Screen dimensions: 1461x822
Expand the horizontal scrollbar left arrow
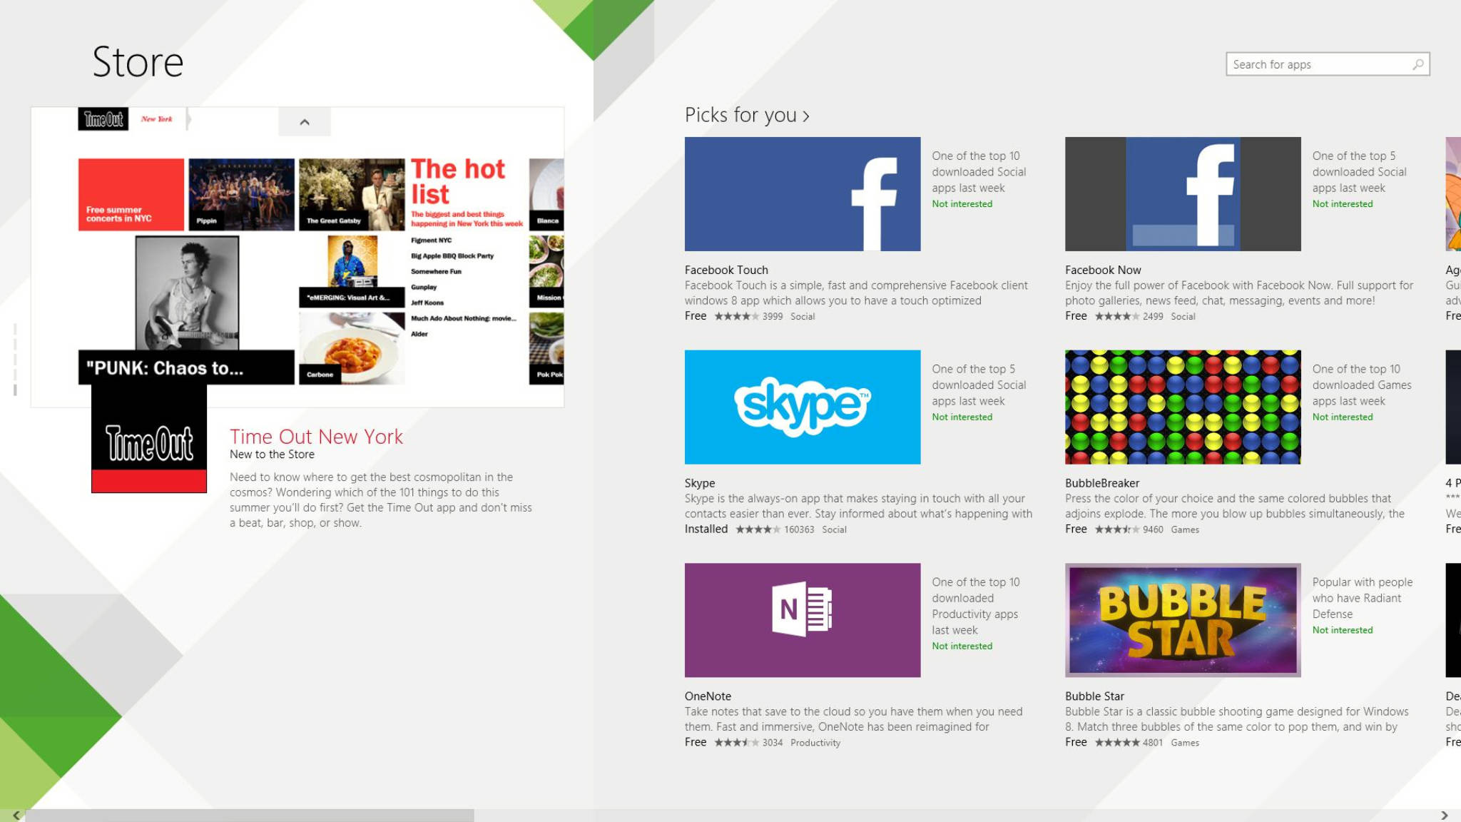17,815
